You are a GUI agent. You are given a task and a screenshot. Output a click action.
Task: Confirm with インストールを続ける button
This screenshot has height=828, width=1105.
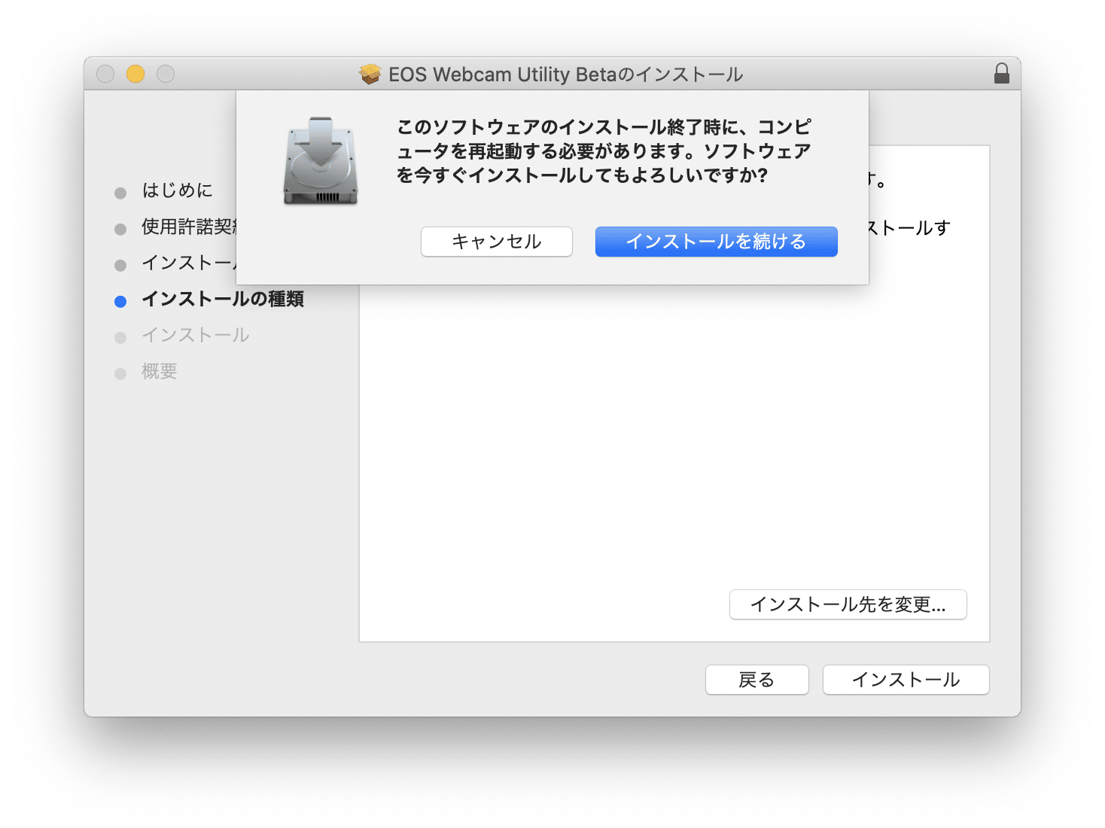tap(716, 242)
